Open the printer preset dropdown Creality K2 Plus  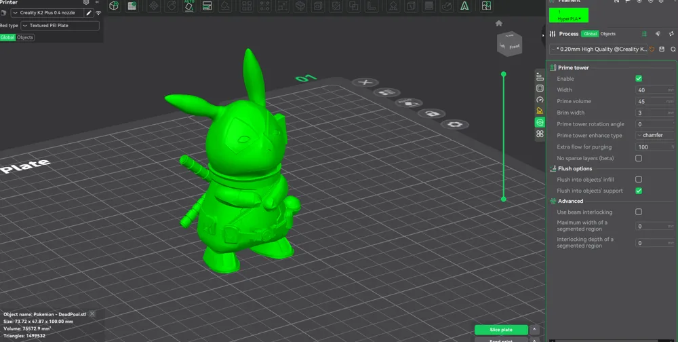[47, 13]
